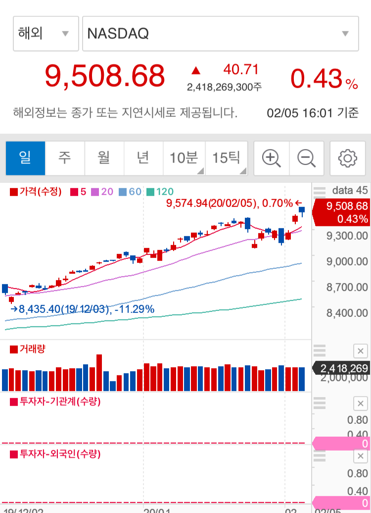This screenshot has width=371, height=513.
Task: Click the tallest red volume bar
Action: coord(99,373)
